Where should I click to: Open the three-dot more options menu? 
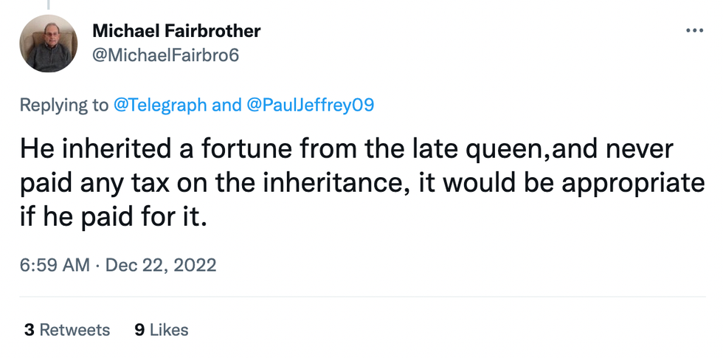694,32
